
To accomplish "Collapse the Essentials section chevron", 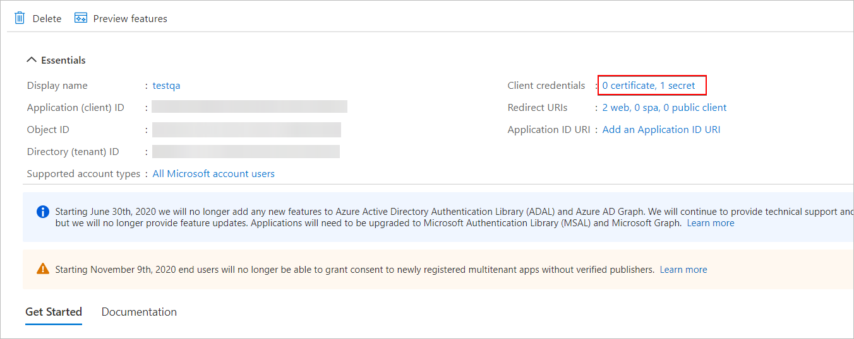I will [x=31, y=60].
